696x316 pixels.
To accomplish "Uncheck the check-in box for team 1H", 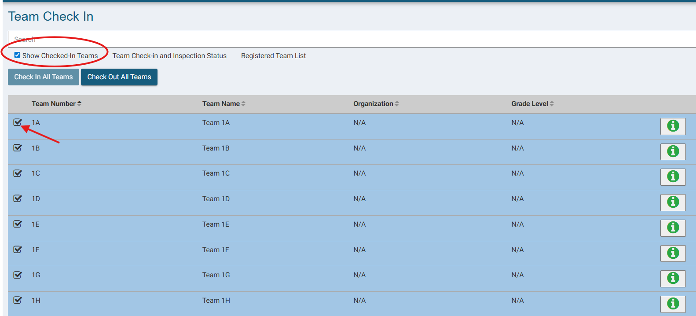I will 18,300.
